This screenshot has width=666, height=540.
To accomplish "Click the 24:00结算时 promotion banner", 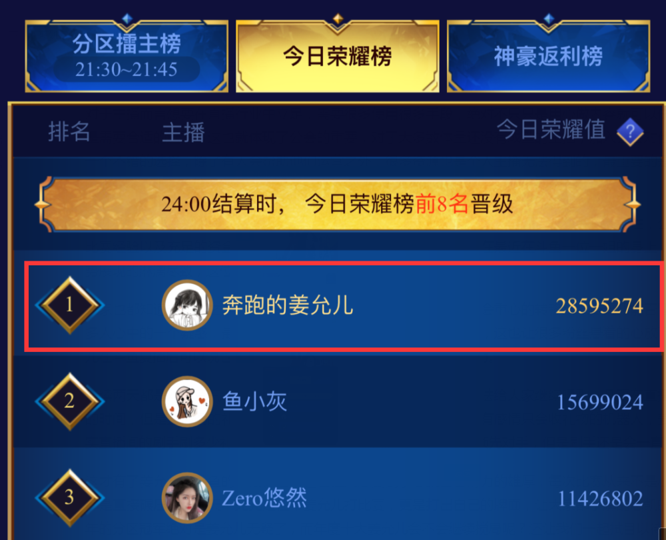I will pos(337,204).
